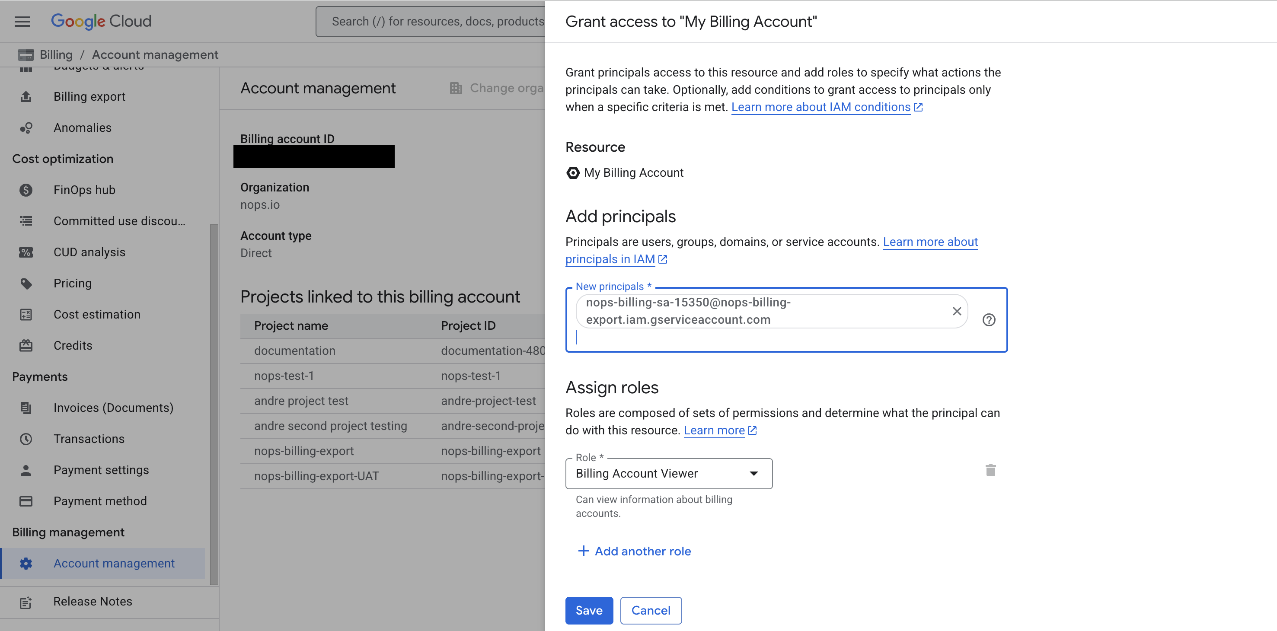Open the Transactions history

[x=89, y=439]
